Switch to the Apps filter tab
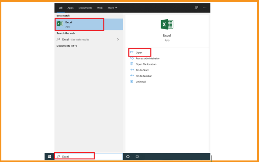 [x=70, y=8]
